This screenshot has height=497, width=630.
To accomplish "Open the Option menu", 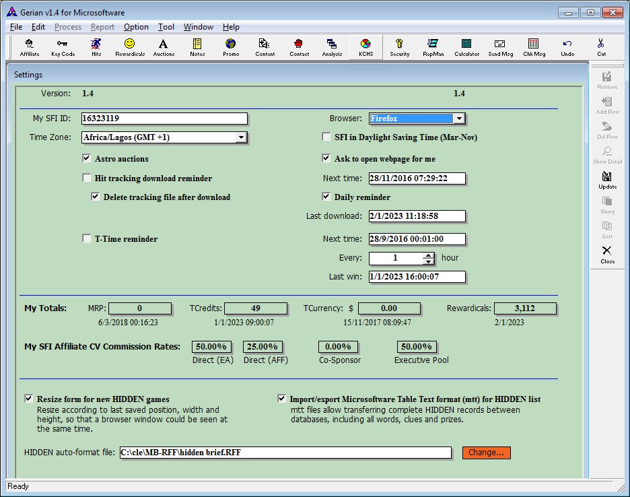I will pyautogui.click(x=136, y=27).
